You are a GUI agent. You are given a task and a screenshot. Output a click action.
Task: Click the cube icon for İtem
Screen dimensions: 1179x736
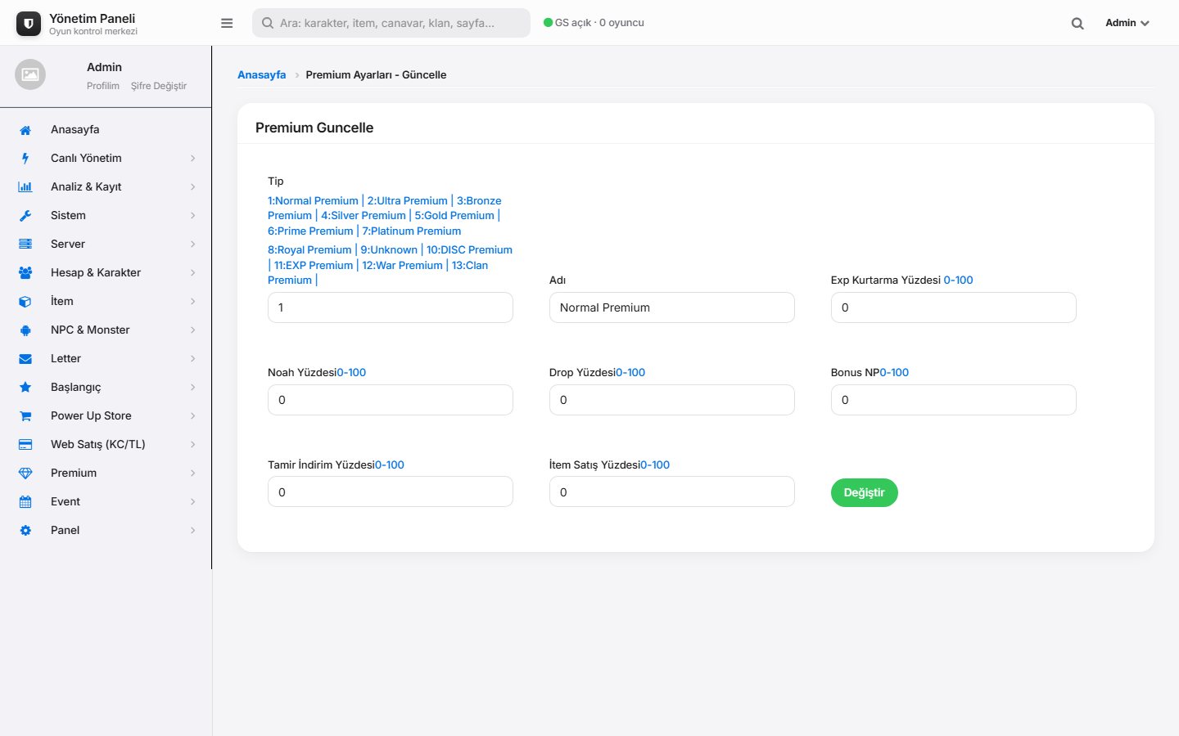25,302
